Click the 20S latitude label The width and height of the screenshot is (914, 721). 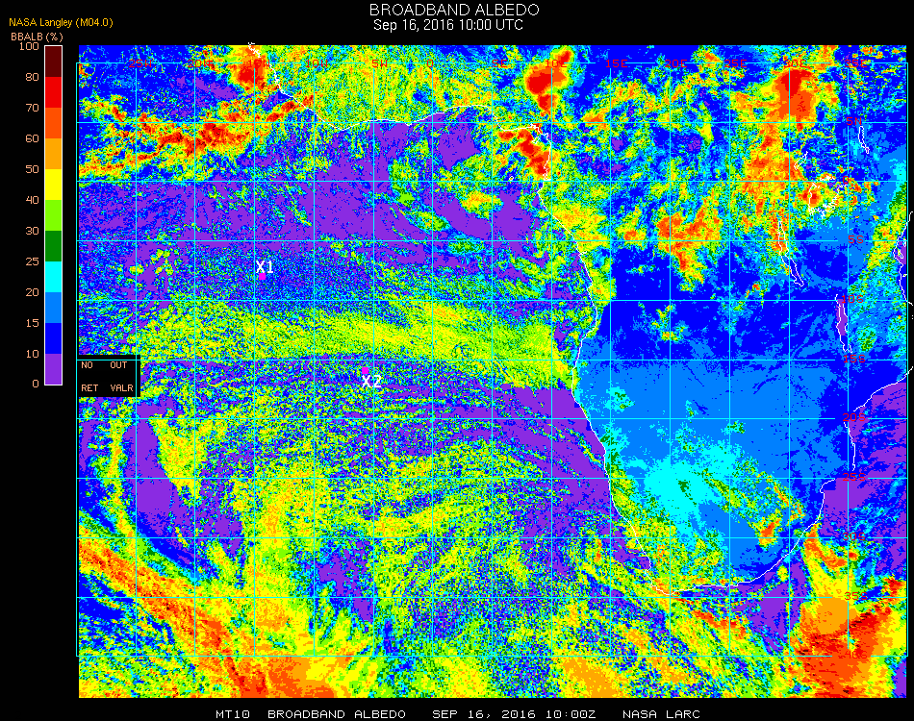tap(854, 417)
